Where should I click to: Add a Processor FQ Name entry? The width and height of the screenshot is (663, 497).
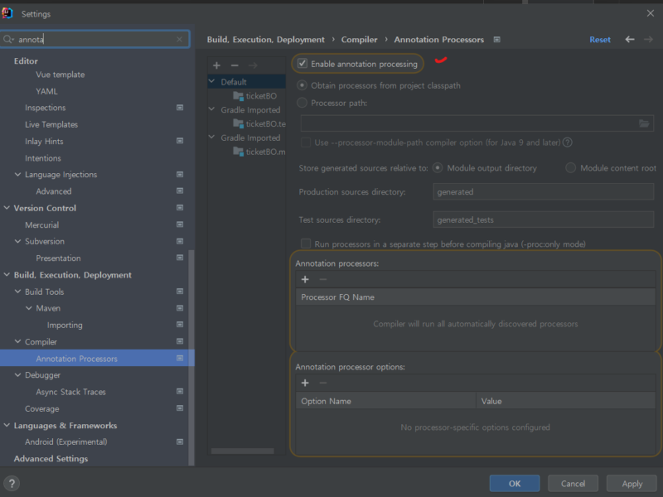304,277
